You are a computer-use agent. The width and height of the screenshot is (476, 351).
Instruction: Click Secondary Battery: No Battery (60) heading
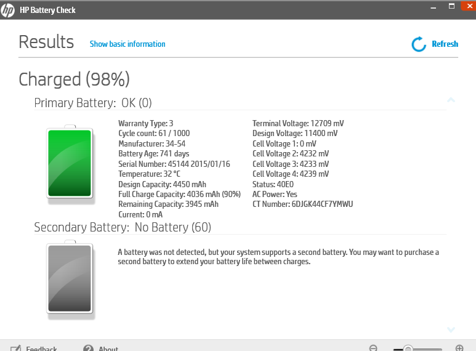pyautogui.click(x=123, y=227)
